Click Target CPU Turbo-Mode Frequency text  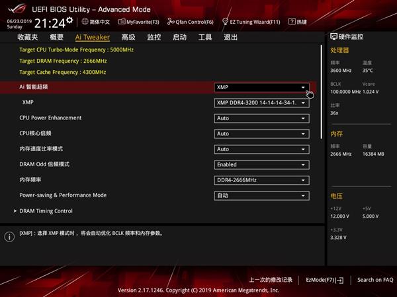pos(77,49)
